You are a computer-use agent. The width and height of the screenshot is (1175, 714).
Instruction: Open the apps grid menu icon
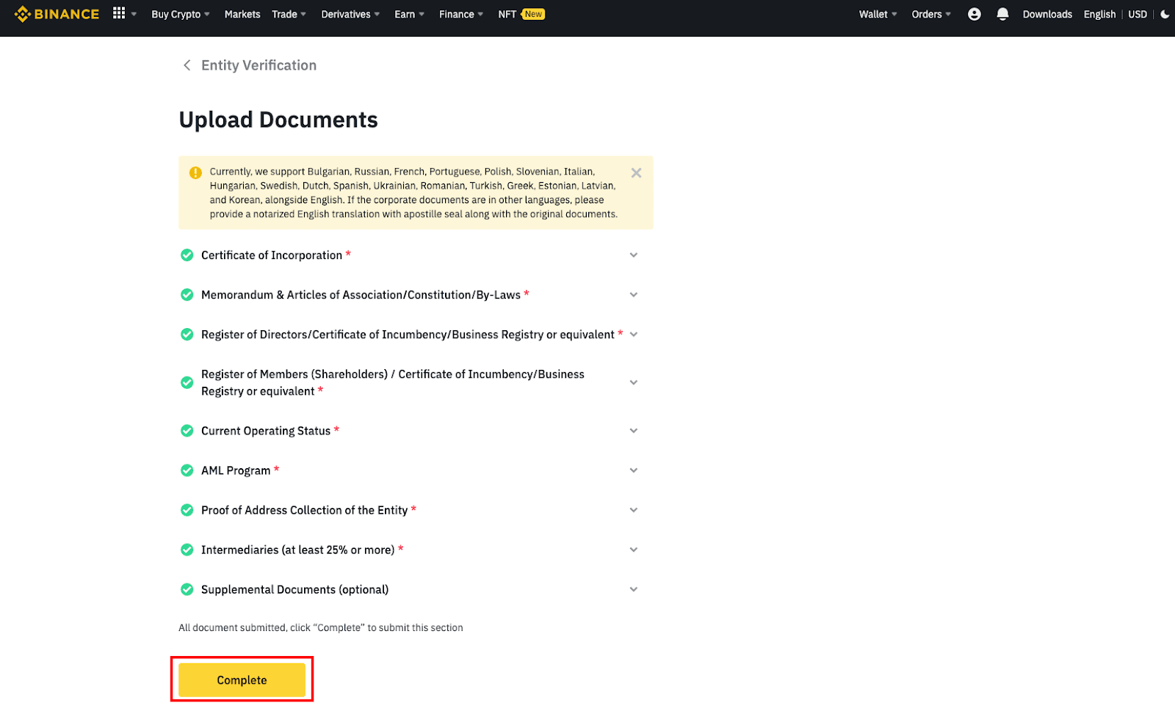119,13
